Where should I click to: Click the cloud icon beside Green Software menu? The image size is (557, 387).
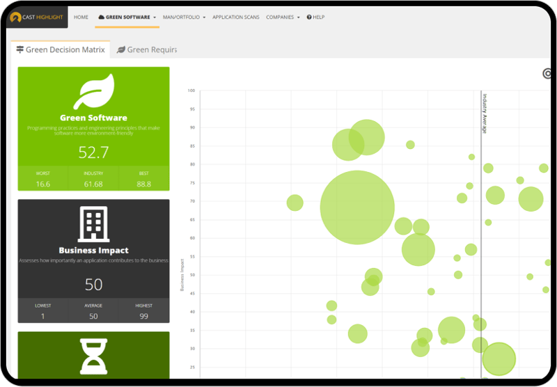(x=102, y=17)
